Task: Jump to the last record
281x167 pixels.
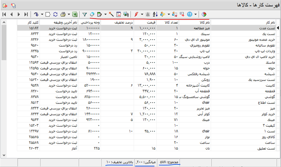Action: (x=26, y=14)
